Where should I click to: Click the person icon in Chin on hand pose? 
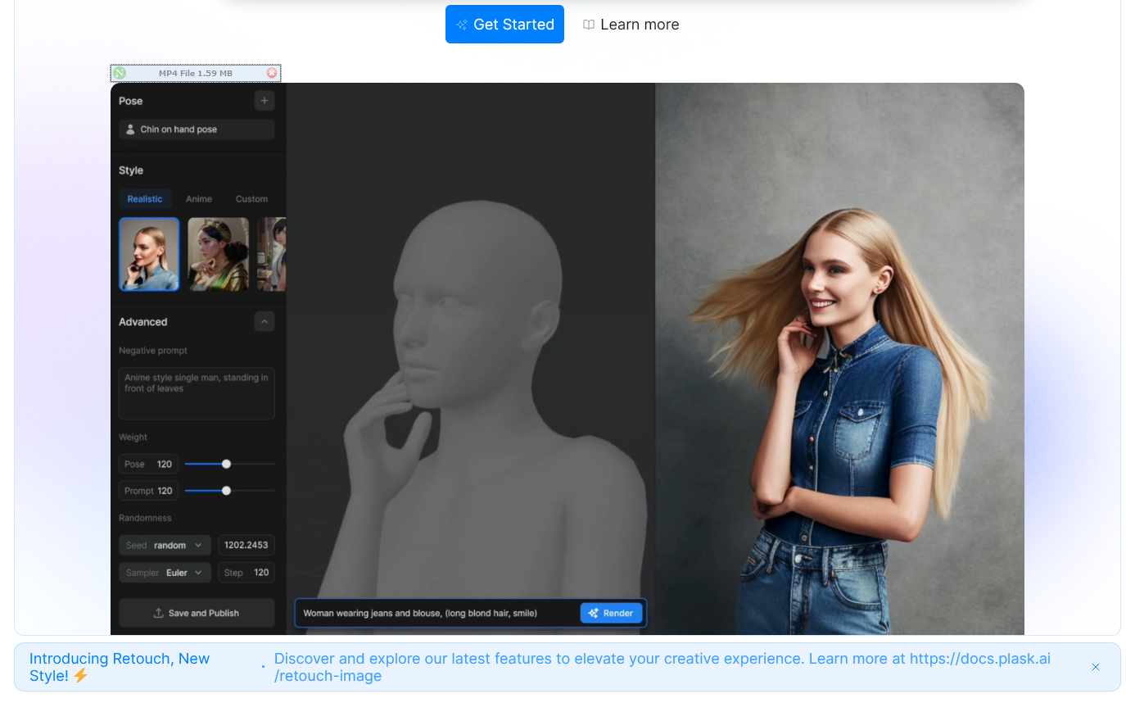coord(130,129)
